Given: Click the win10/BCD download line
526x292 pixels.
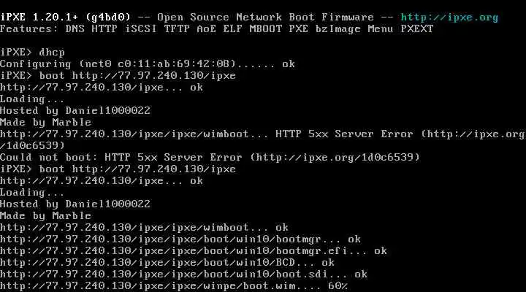Looking at the screenshot, I should point(167,263).
